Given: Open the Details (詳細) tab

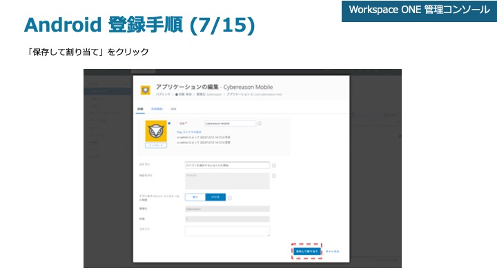Looking at the screenshot, I should pos(140,109).
